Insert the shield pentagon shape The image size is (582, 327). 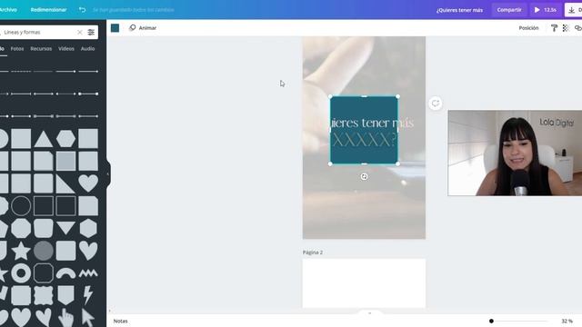pyautogui.click(x=65, y=295)
